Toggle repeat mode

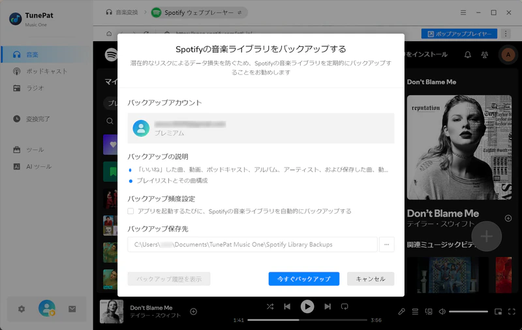click(x=345, y=307)
